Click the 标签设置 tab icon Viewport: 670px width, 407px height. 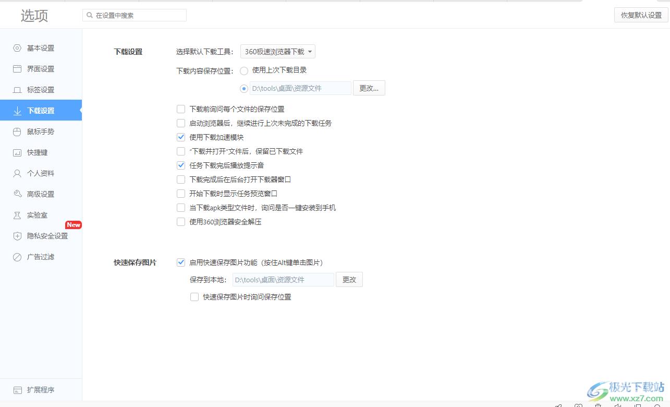coord(17,90)
